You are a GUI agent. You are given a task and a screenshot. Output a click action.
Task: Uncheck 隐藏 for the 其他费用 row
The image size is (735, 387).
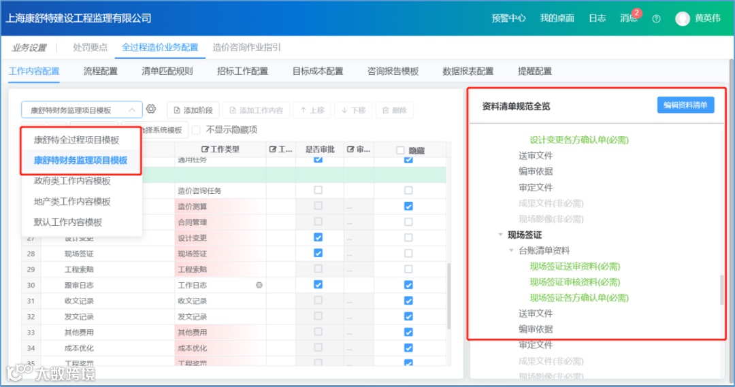point(408,332)
